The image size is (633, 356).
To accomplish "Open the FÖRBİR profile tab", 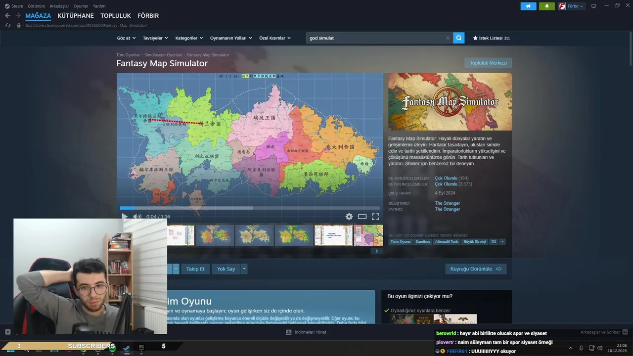I will pos(148,16).
